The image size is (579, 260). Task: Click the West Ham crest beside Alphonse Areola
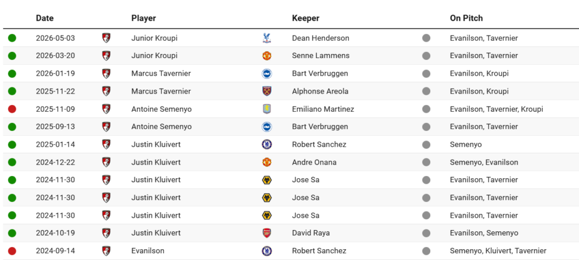pos(267,91)
